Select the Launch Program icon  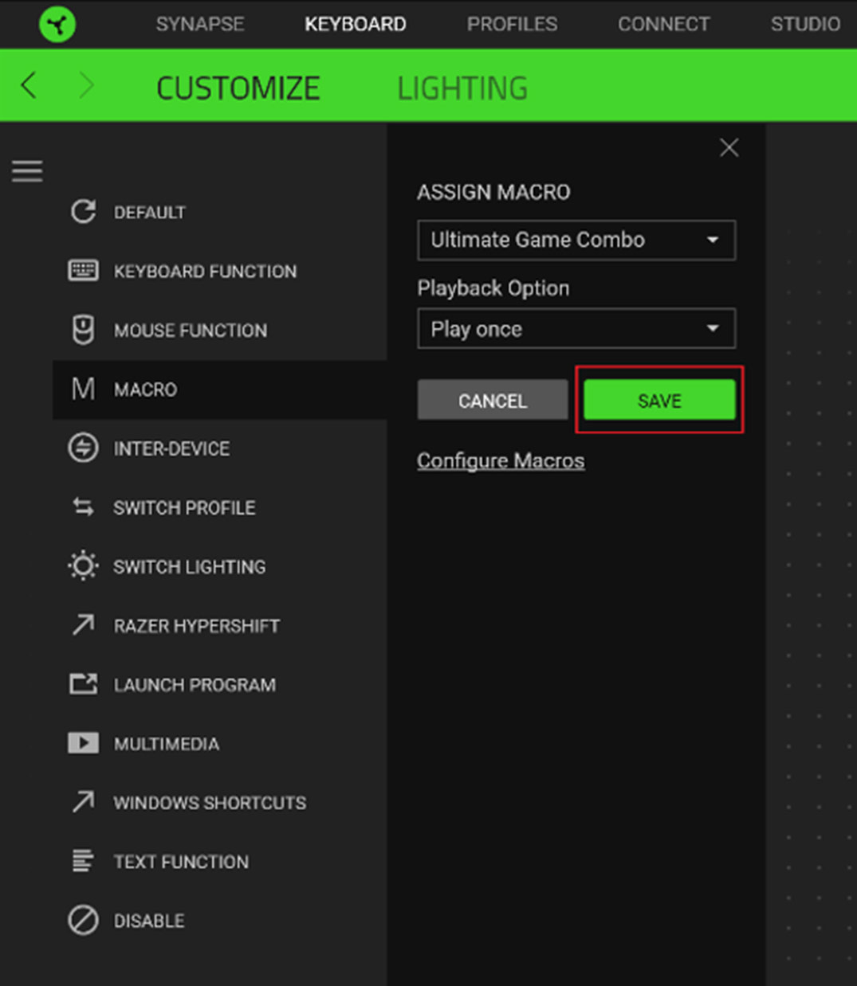click(83, 684)
